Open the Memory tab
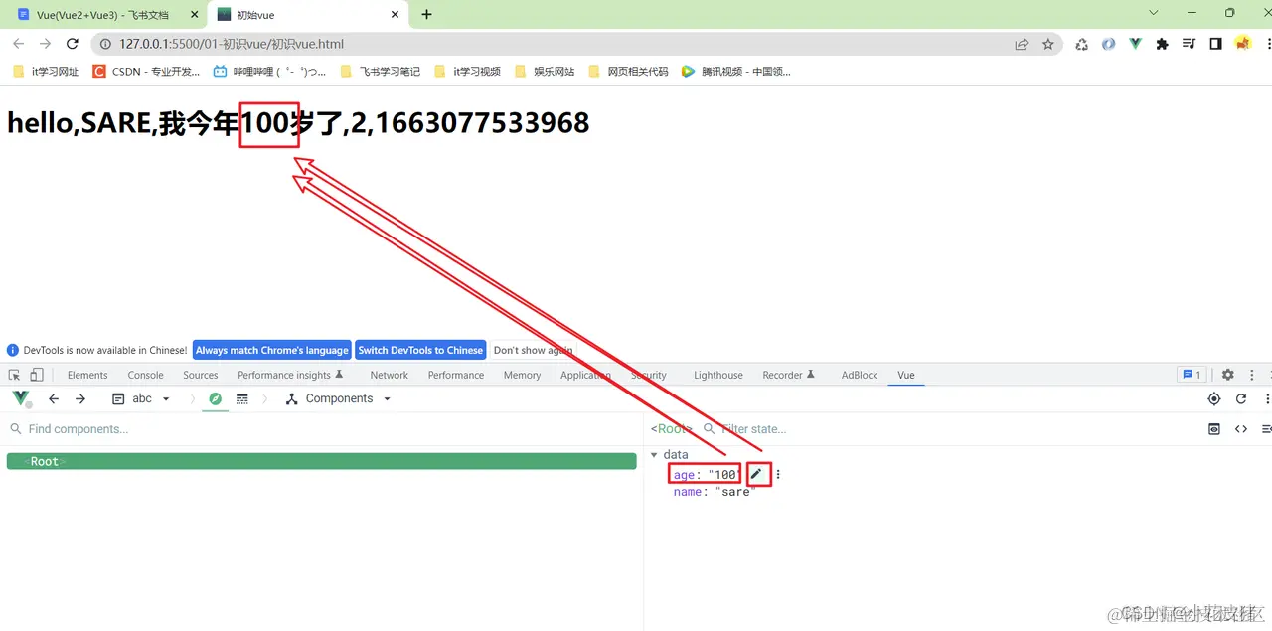 tap(522, 375)
